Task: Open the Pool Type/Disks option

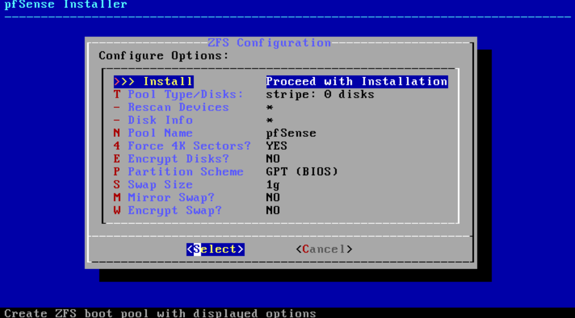Action: pyautogui.click(x=185, y=95)
